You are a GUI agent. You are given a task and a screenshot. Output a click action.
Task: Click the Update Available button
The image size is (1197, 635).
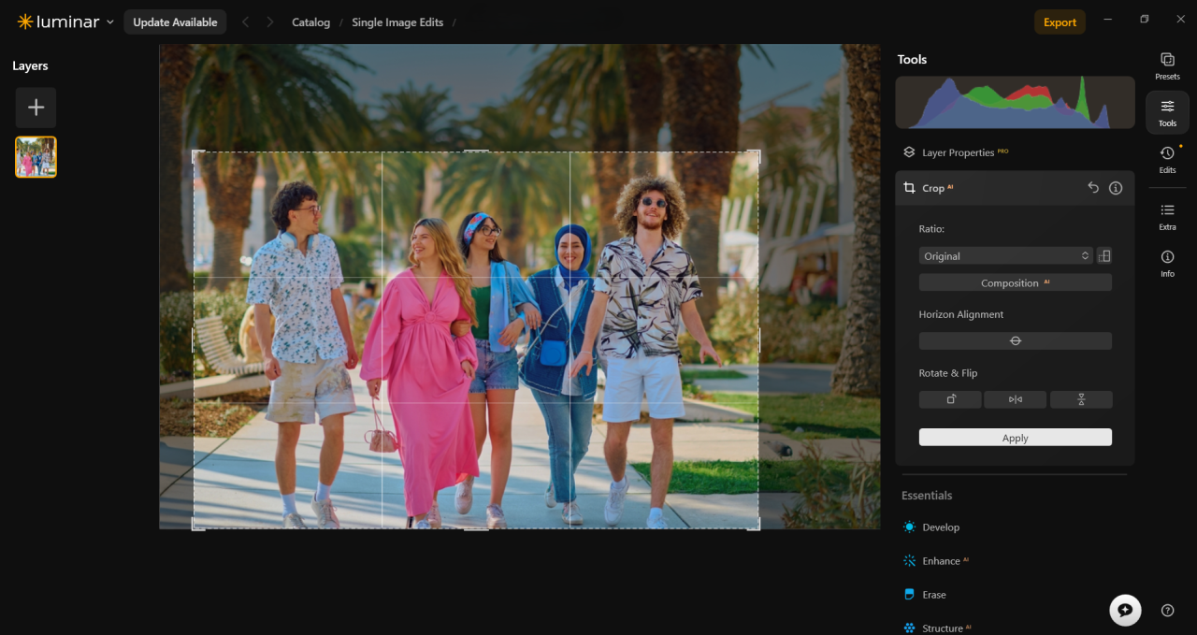pos(175,22)
